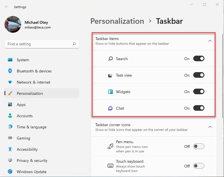Enable the Pen menu toggle
This screenshot has height=177, width=224.
click(x=199, y=146)
